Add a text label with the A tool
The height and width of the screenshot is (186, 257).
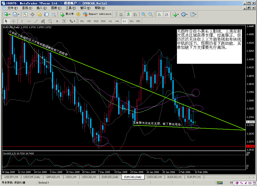click(x=57, y=21)
